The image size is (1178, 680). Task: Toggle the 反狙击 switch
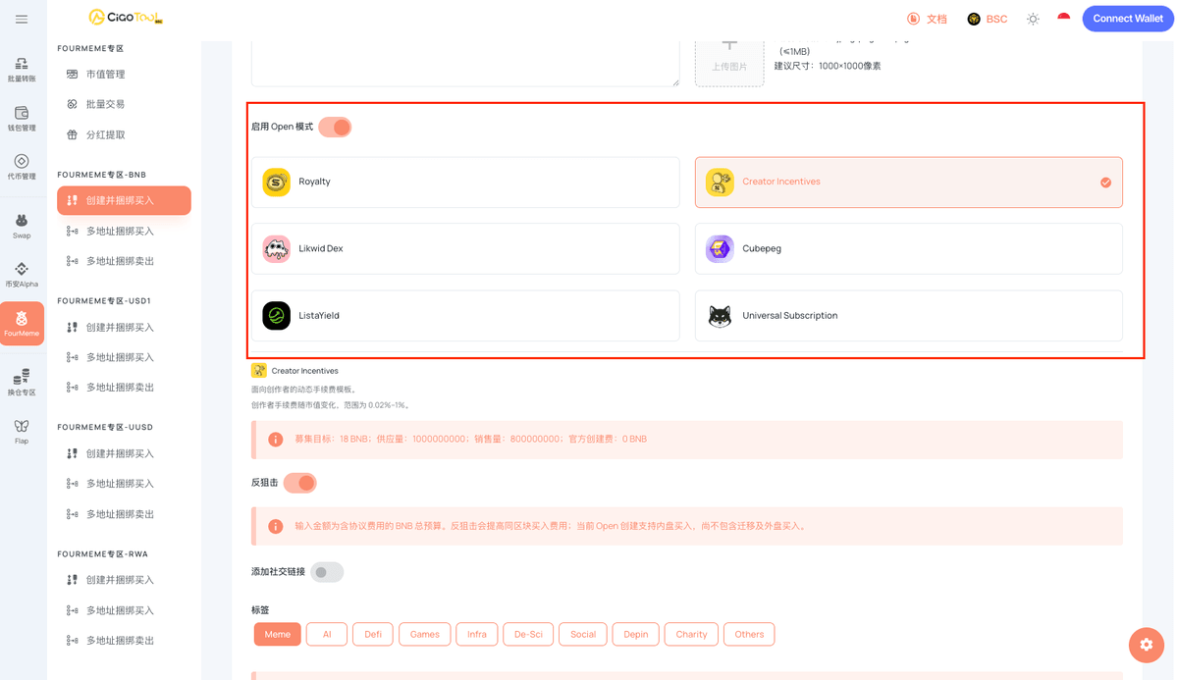[299, 483]
